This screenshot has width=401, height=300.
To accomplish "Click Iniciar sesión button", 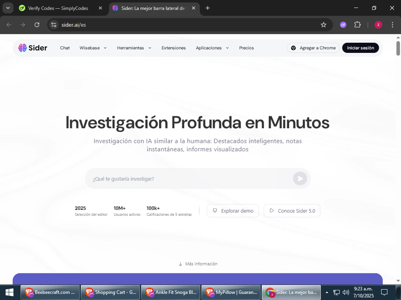I will (360, 48).
